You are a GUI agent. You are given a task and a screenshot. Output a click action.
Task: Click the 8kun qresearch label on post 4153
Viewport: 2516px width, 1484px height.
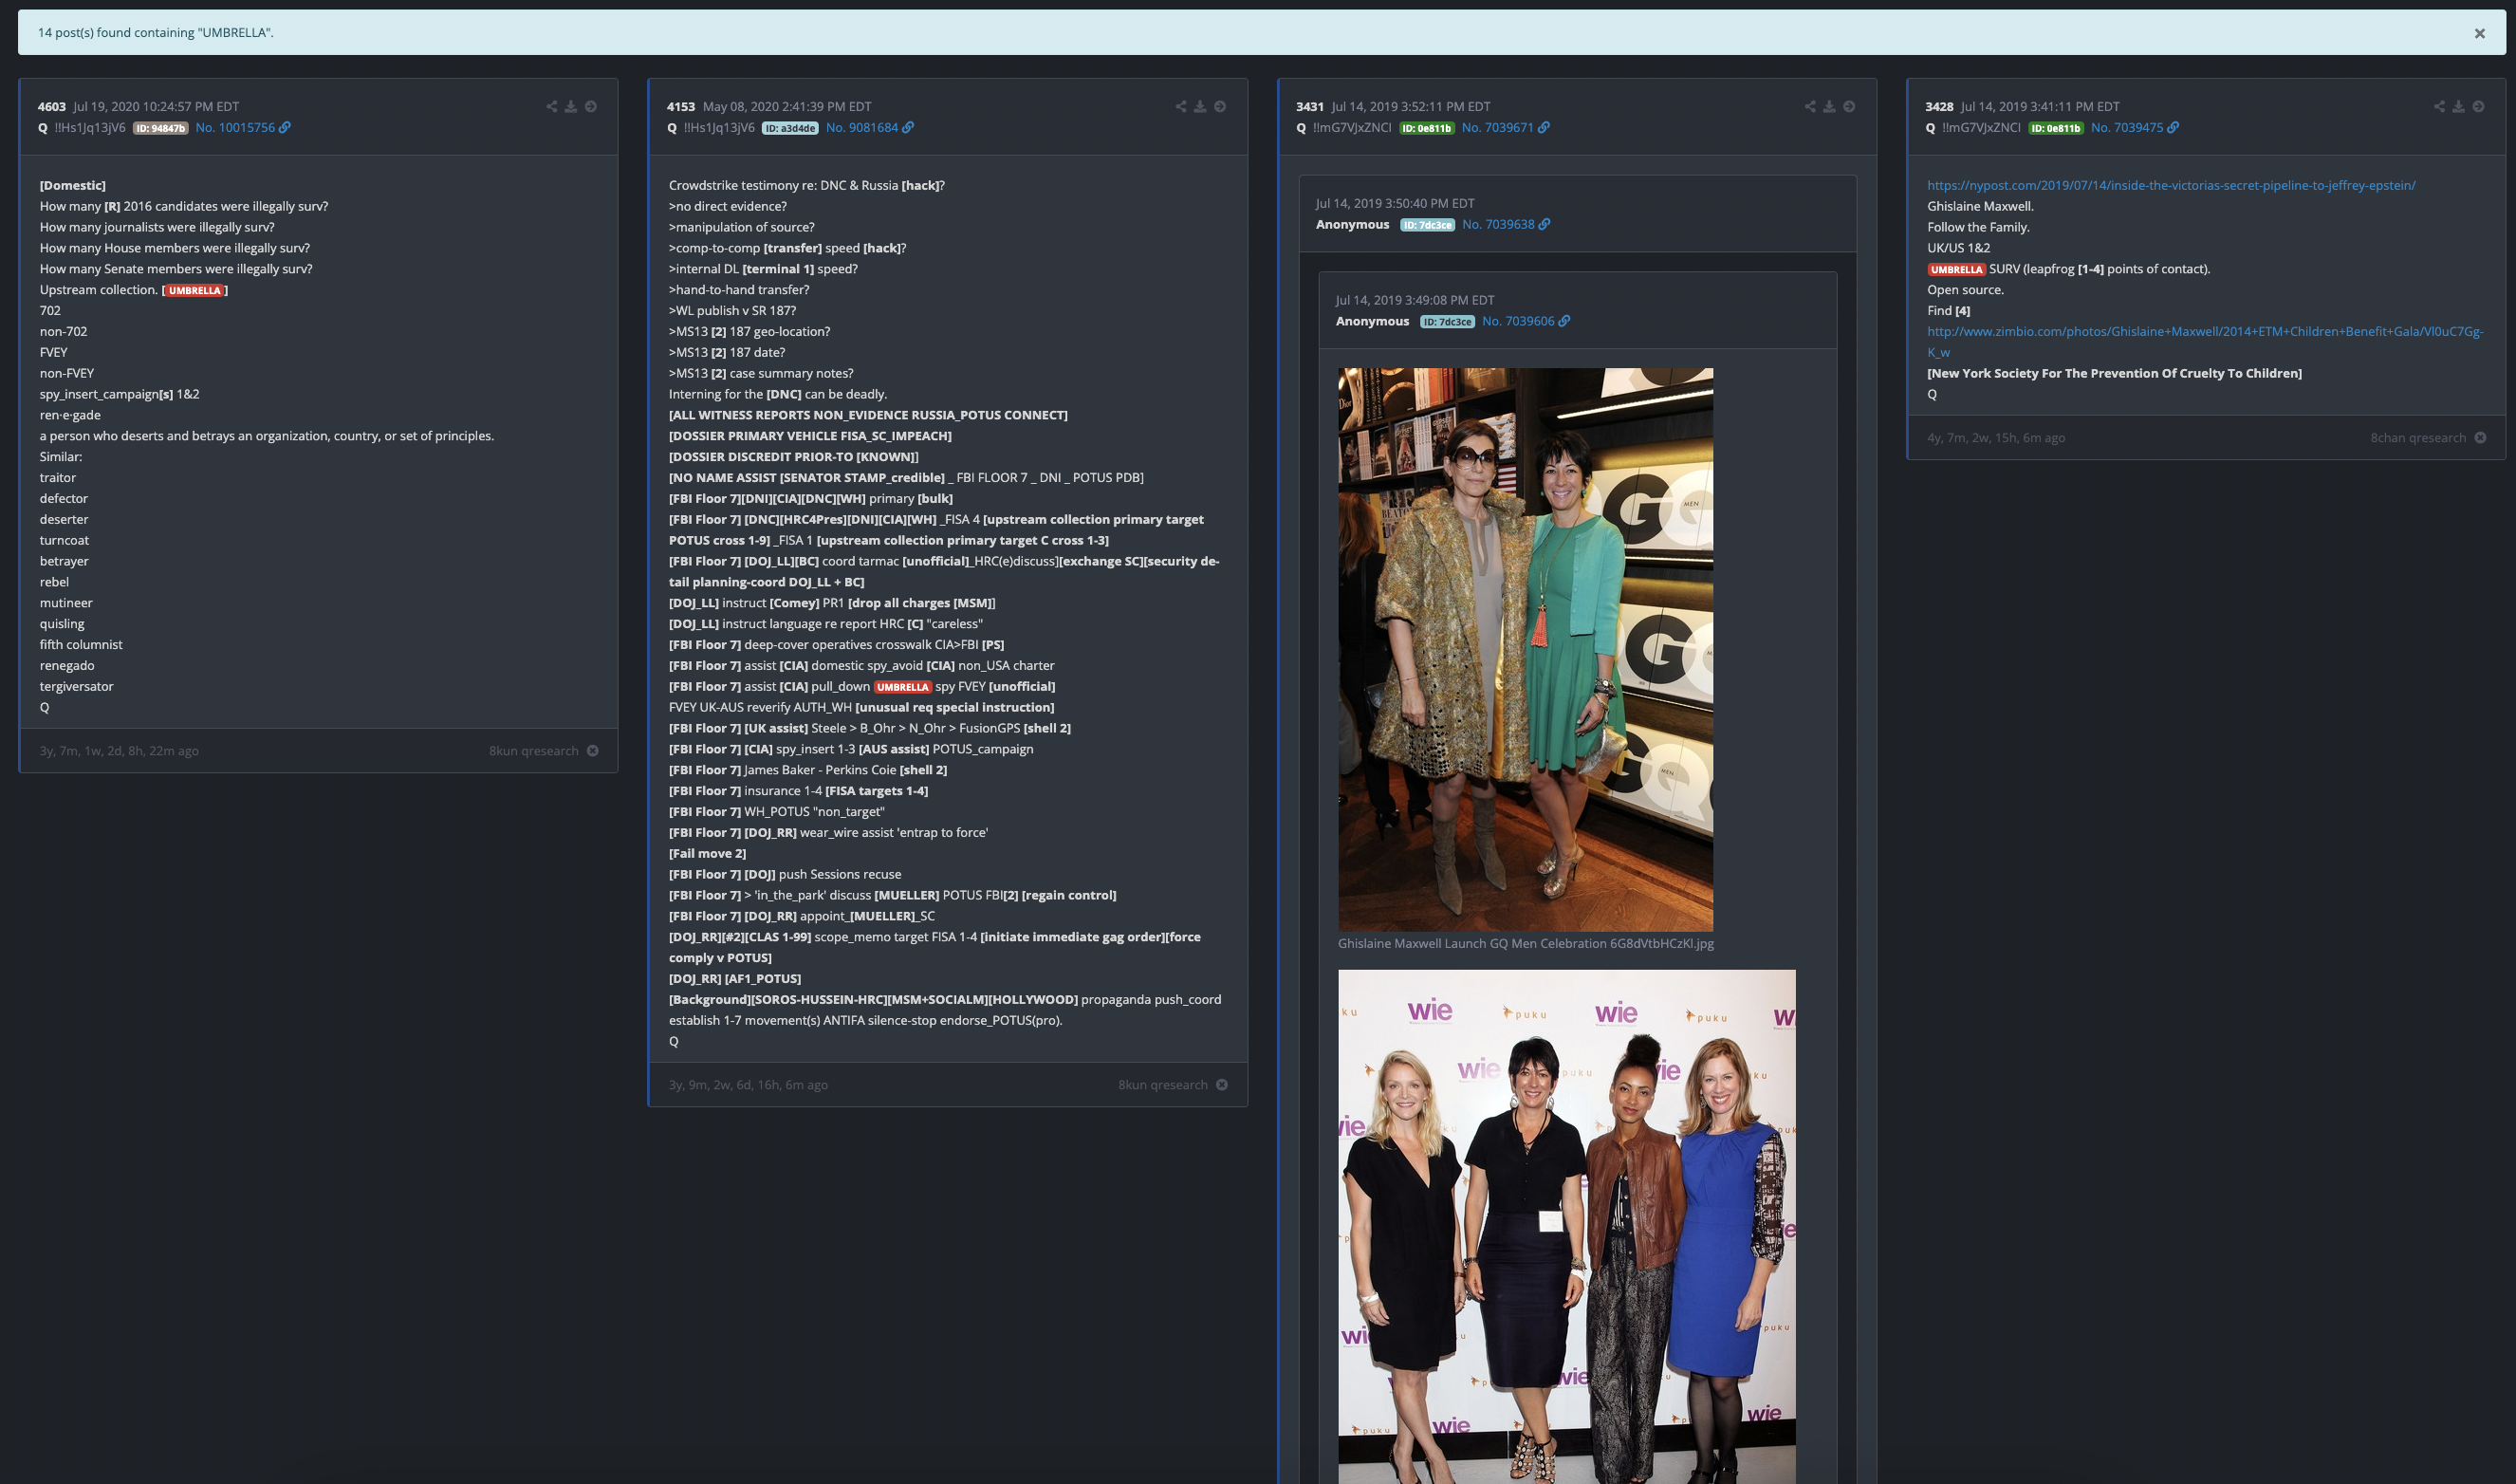click(1162, 1085)
